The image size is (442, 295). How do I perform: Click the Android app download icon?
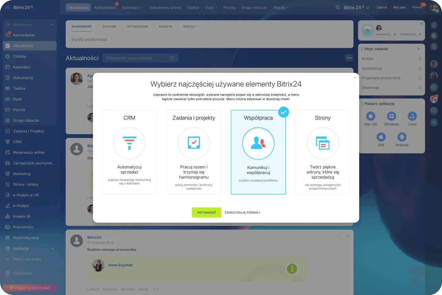pos(402,137)
